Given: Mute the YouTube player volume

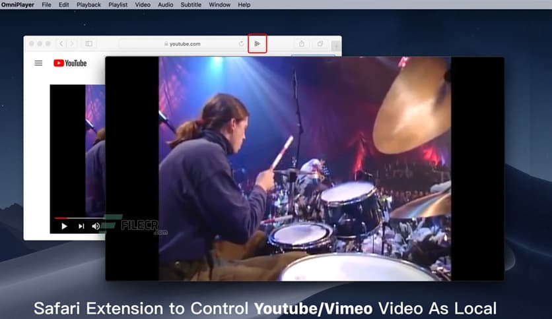Looking at the screenshot, I should point(96,226).
